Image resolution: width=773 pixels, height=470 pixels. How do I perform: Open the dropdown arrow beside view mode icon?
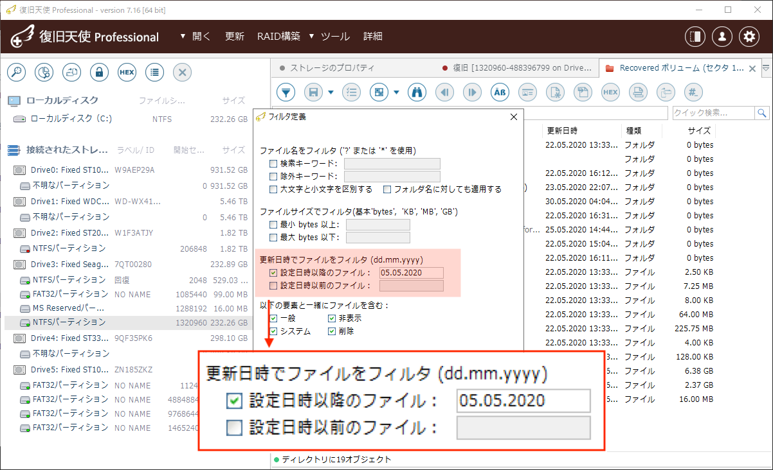coord(396,92)
